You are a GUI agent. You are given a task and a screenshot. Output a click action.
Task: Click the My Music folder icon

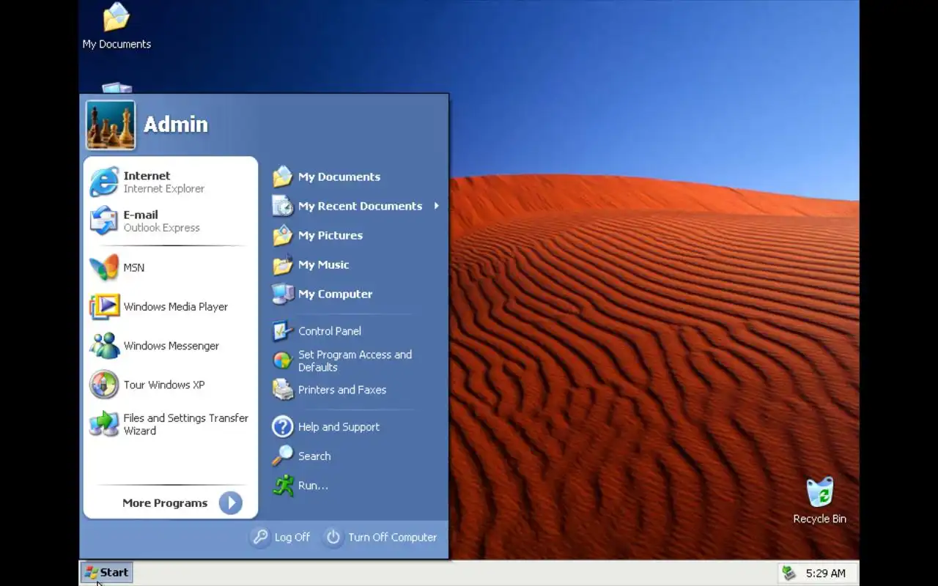(x=283, y=264)
